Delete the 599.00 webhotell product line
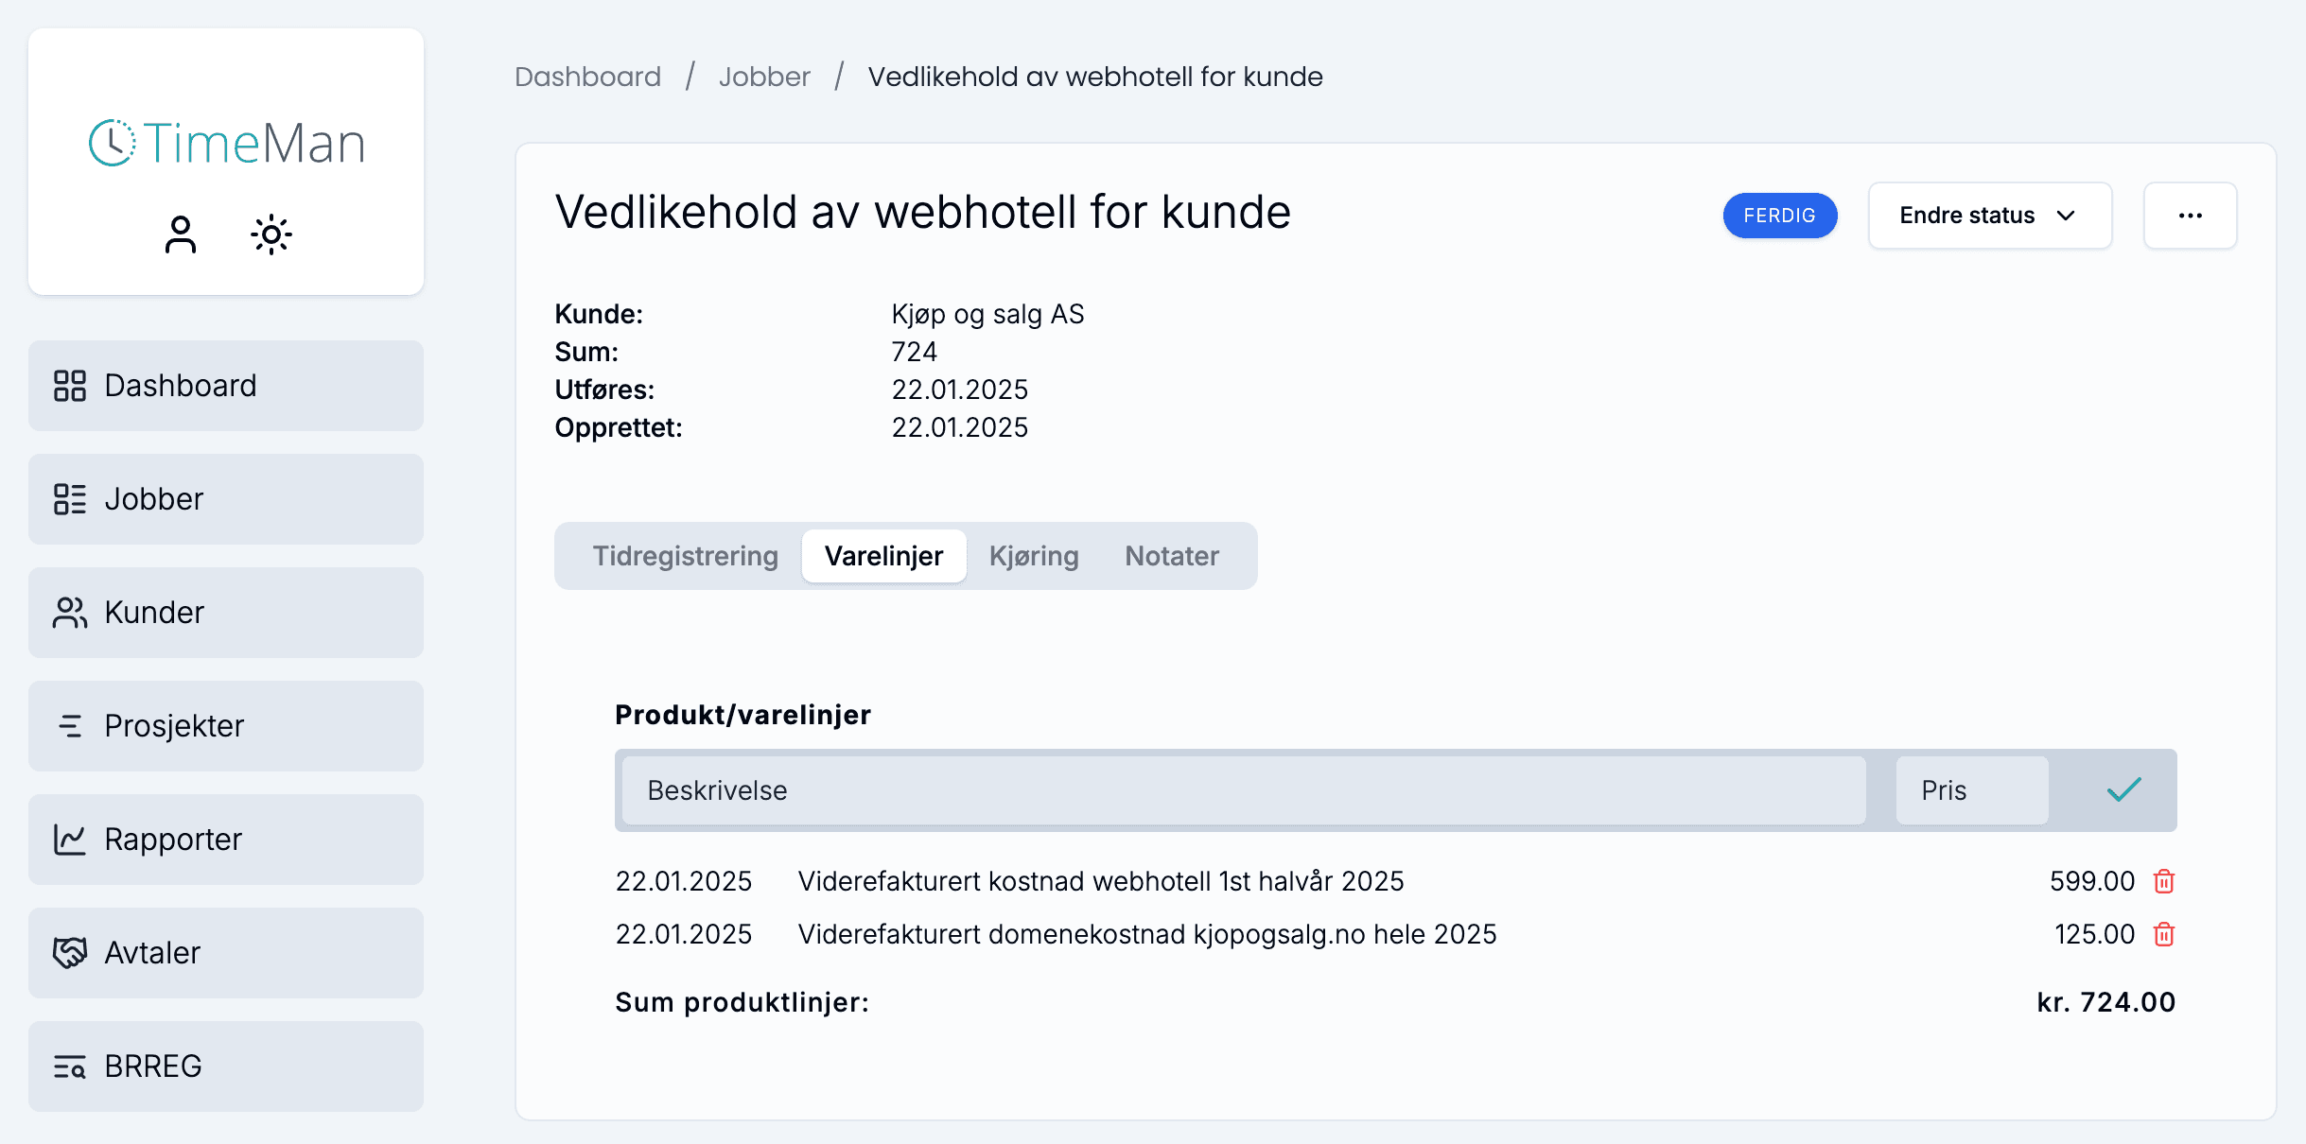 pyautogui.click(x=2163, y=881)
